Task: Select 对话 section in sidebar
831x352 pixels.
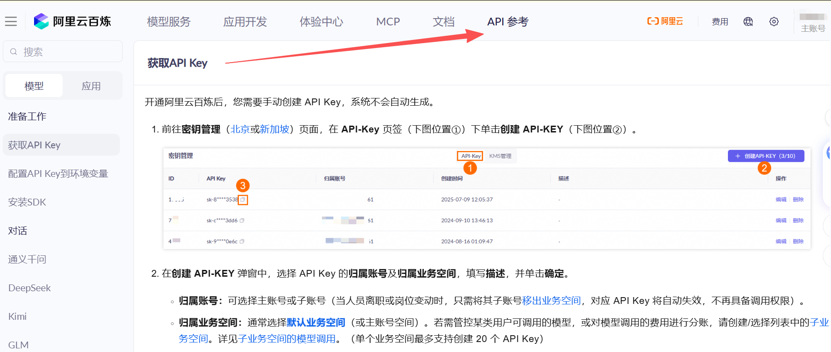Action: [x=18, y=231]
